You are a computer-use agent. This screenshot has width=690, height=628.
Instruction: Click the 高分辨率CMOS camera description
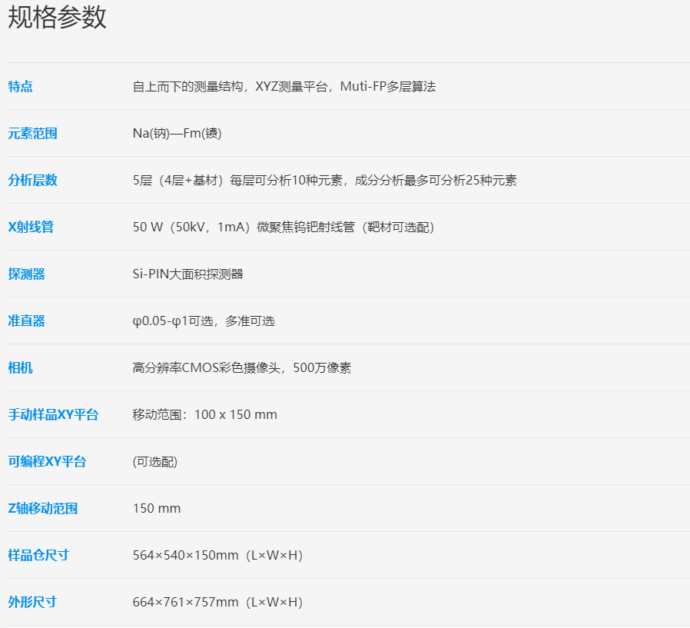coord(241,368)
